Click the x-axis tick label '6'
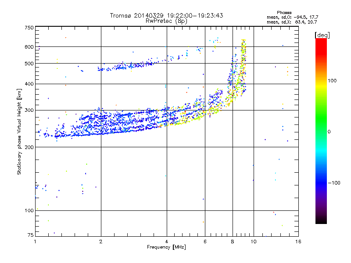 (x=205, y=242)
